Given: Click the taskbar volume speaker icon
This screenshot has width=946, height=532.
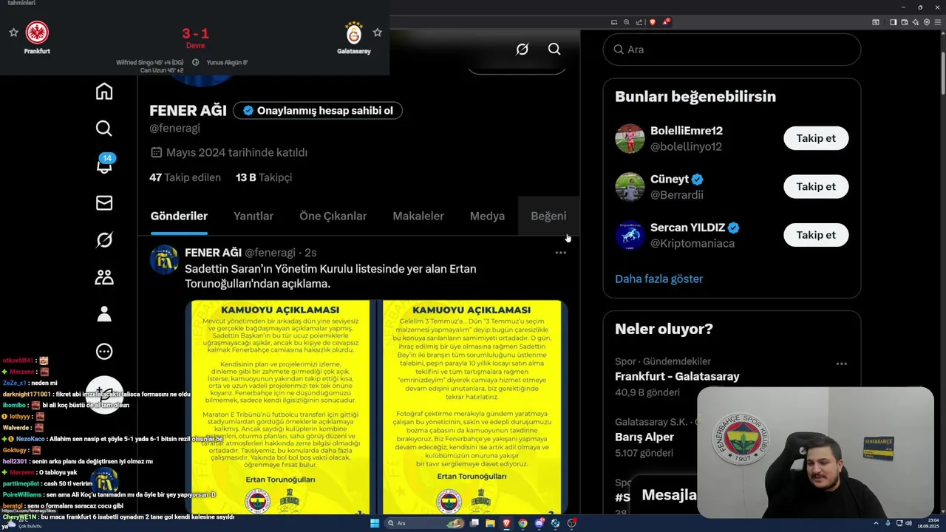Looking at the screenshot, I should click(909, 523).
